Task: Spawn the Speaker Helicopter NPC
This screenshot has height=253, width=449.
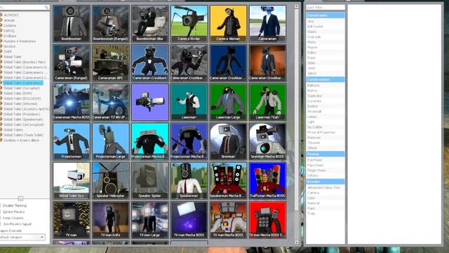Action: [x=111, y=181]
